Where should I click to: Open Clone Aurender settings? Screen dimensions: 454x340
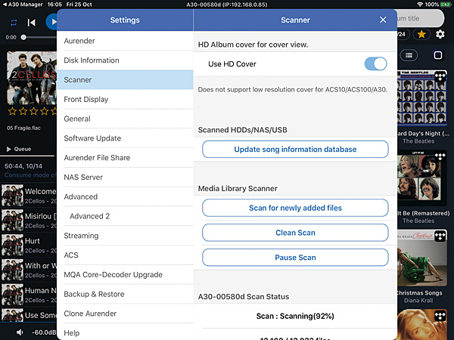coord(125,314)
